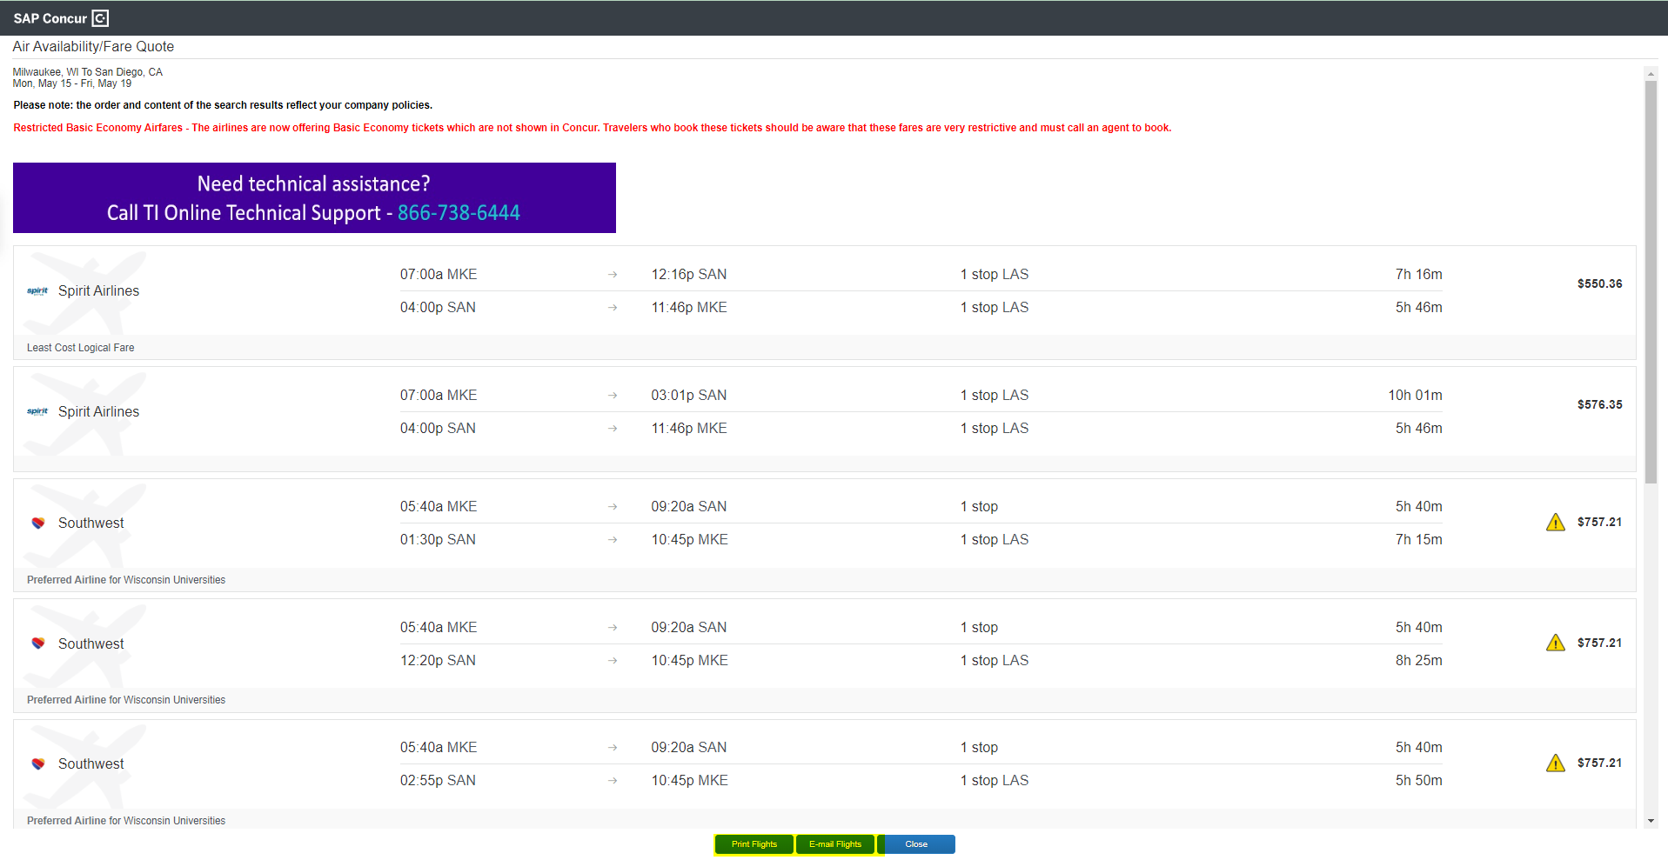
Task: Click Southwest heart logo, 02:55p SAN return
Action: pos(38,764)
